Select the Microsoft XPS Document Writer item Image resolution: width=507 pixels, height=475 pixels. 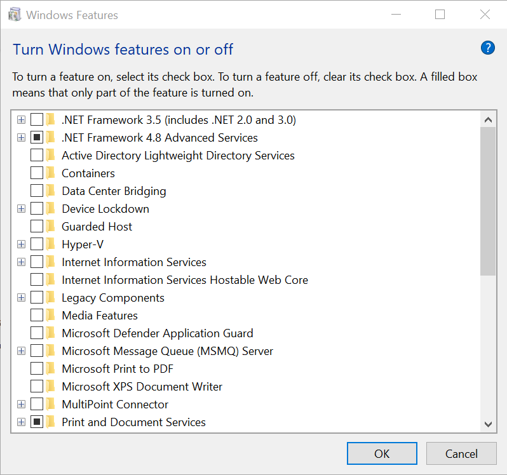click(x=142, y=387)
